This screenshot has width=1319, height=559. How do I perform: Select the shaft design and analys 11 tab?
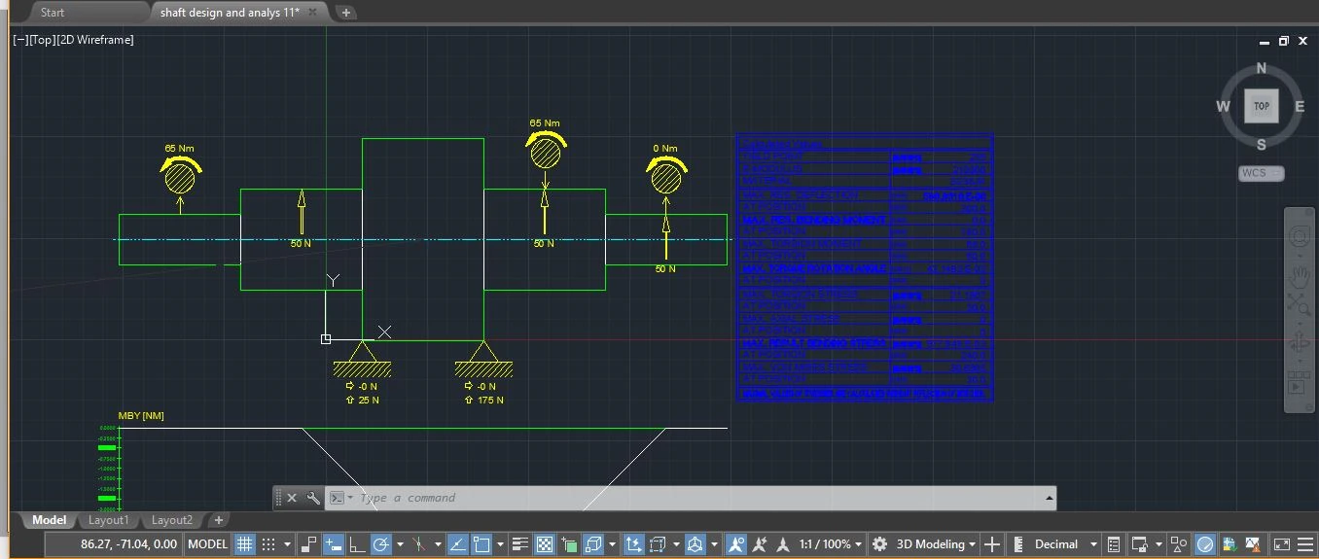pos(230,12)
